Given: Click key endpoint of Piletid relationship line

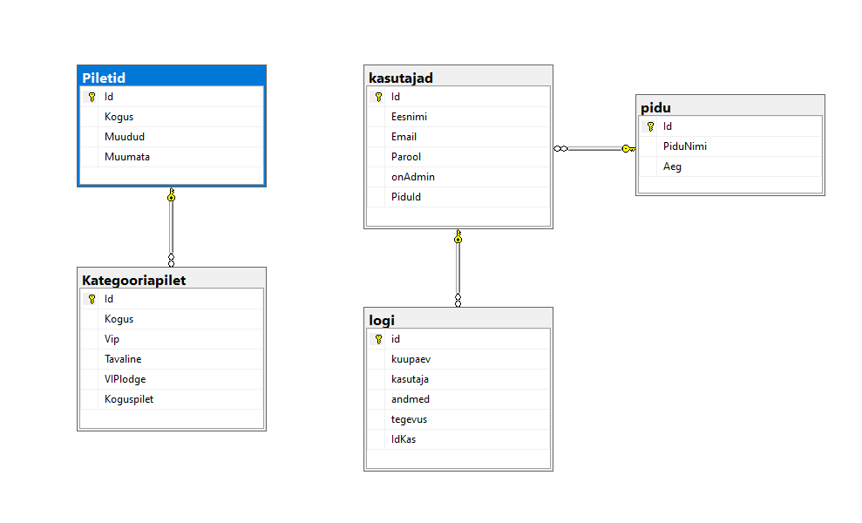Looking at the screenshot, I should click(x=172, y=194).
